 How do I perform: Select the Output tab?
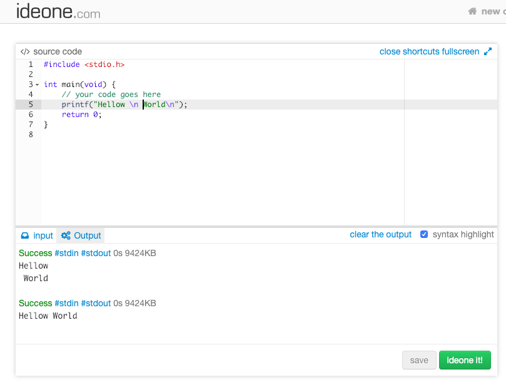coord(87,236)
